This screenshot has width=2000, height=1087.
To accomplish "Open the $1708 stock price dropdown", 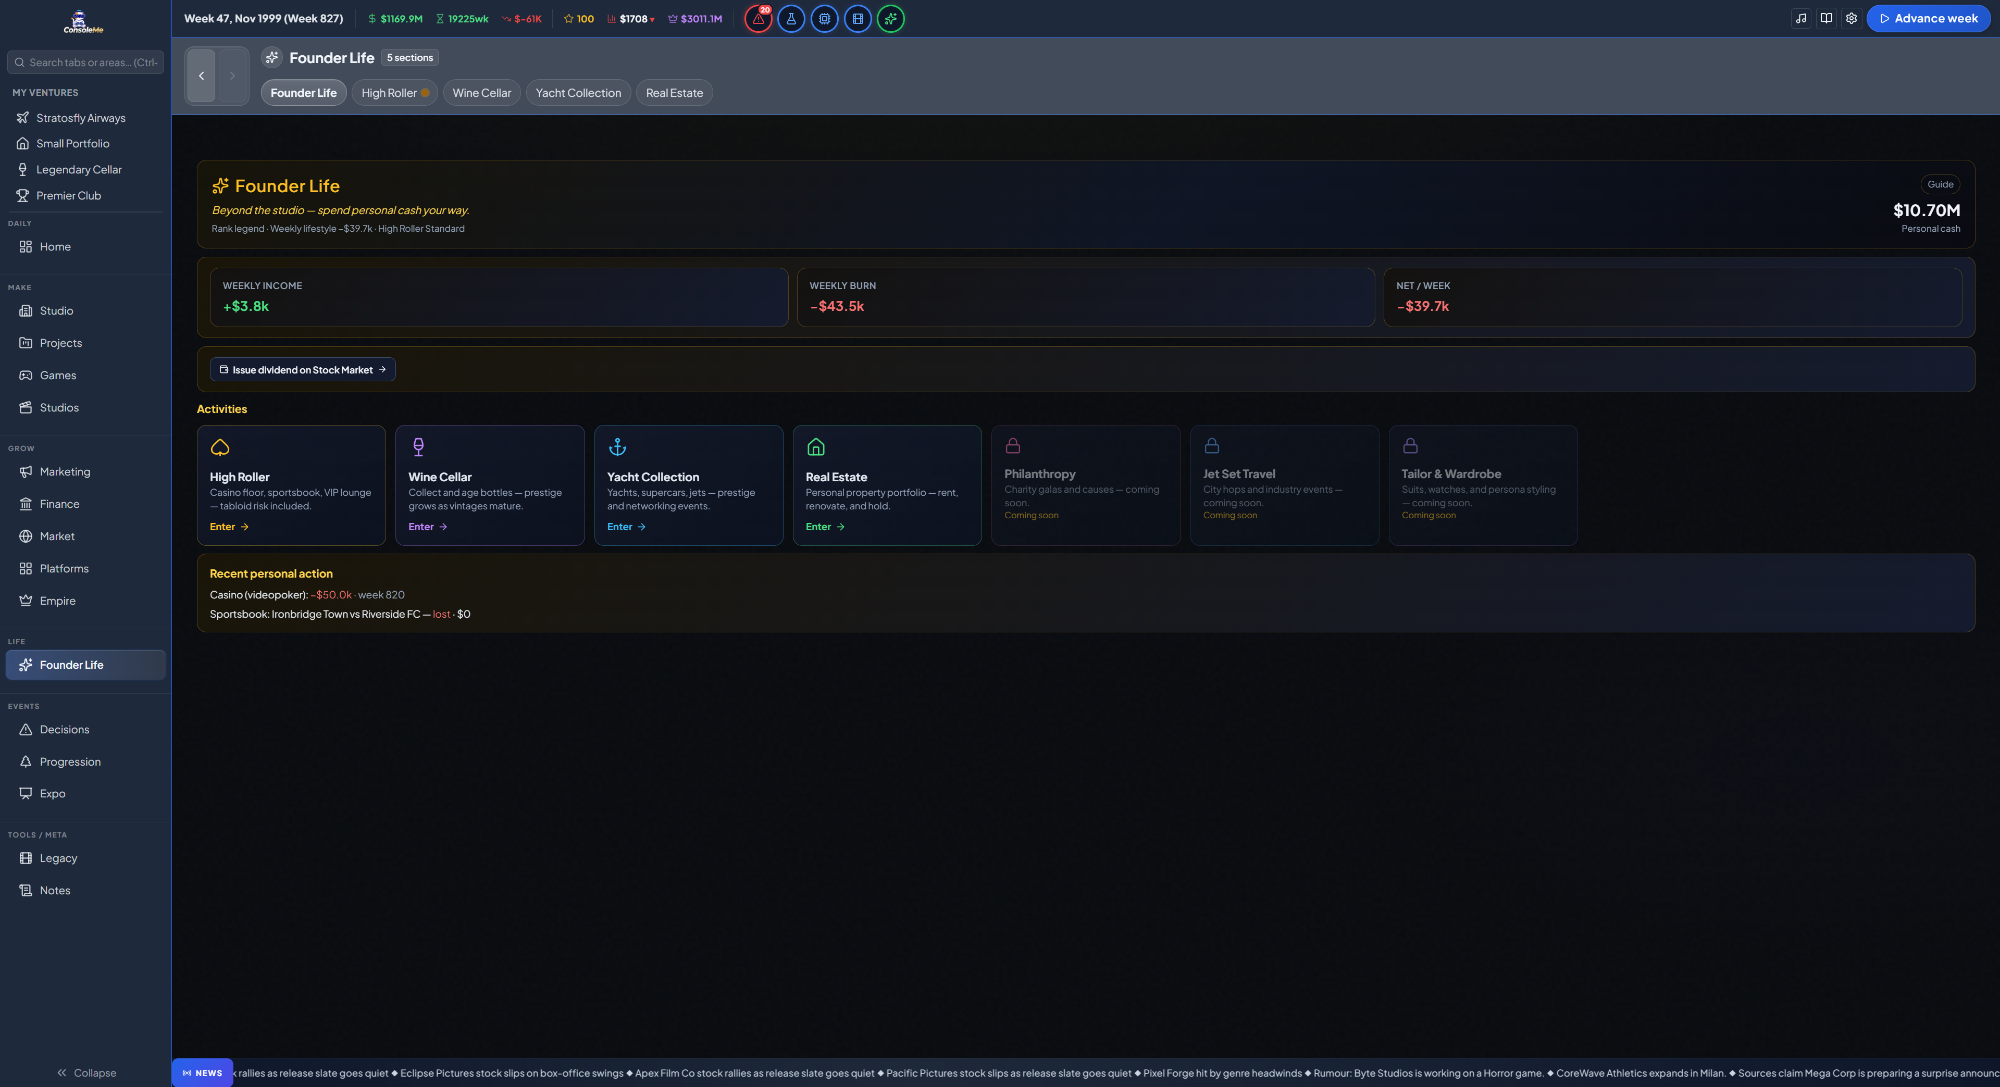I will (631, 19).
